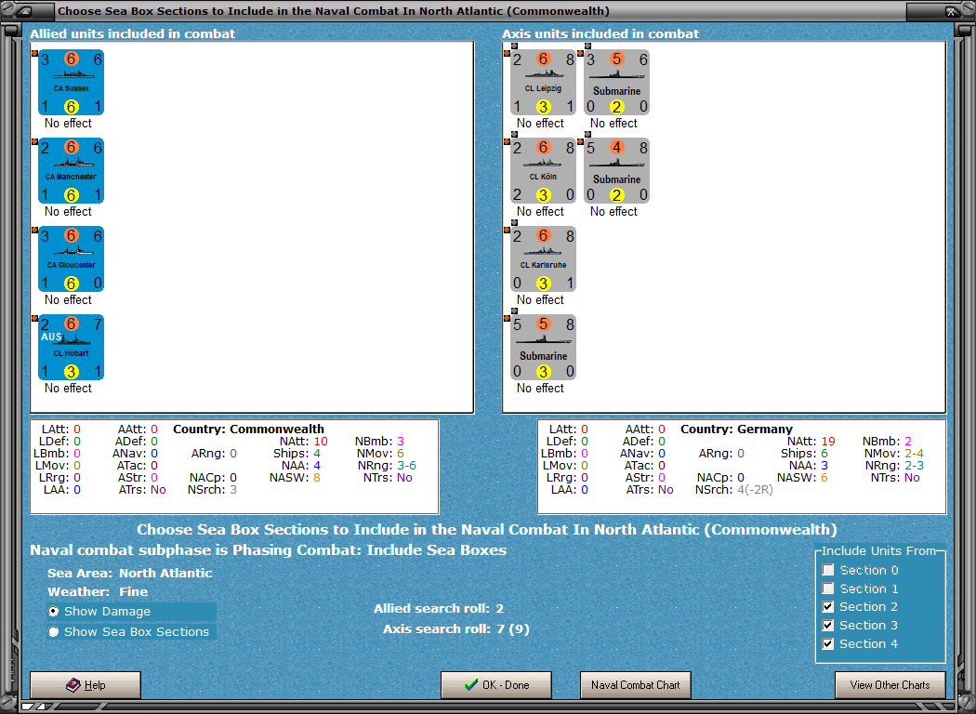Click the Country: Commonwealth label
Screen dimensions: 976x714
(248, 429)
